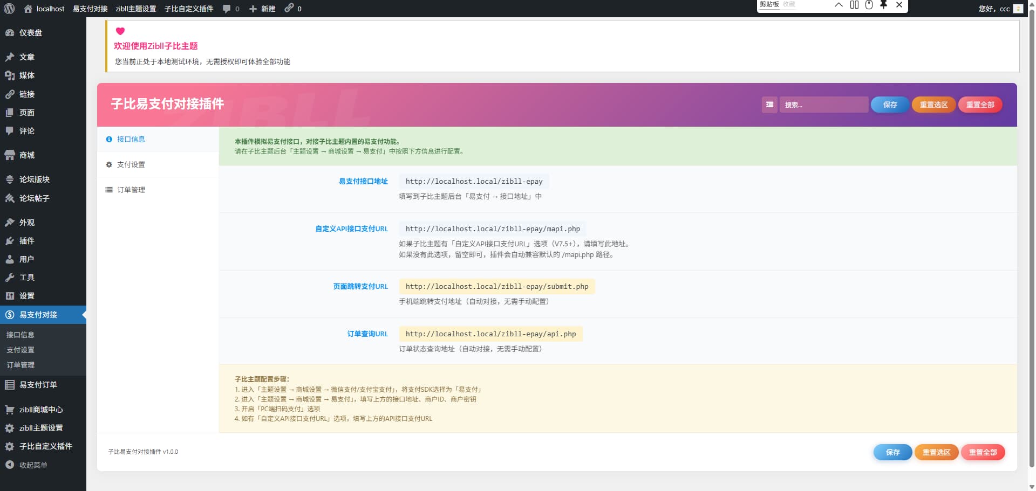The width and height of the screenshot is (1036, 491).
Task: Click the api.php URL value
Action: tap(490, 334)
